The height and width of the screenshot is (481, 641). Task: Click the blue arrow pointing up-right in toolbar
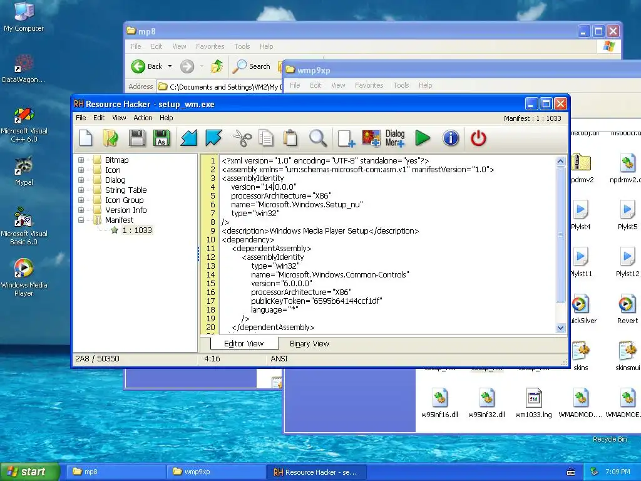click(214, 138)
